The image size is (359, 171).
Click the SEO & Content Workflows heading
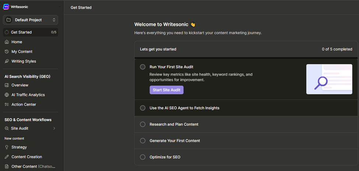coord(28,120)
